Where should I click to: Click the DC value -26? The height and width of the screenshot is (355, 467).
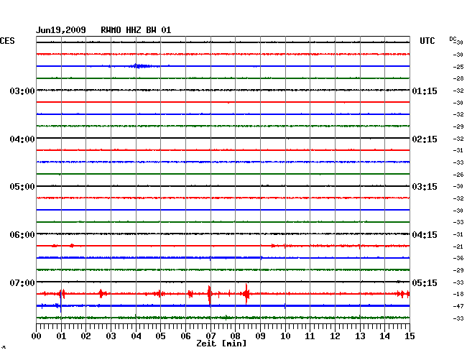point(458,175)
